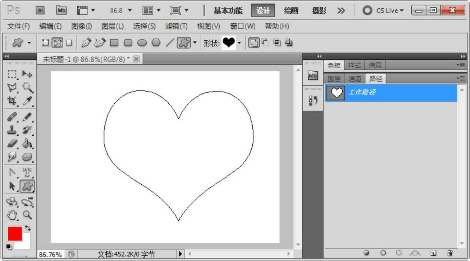Choose the Paint Bucket tool
Screen dimensions: 470x261
point(27,143)
